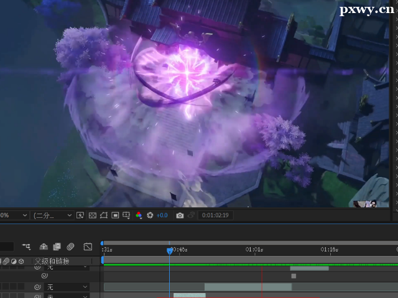
Task: Toggle mask and shape path visibility
Action: (x=104, y=215)
